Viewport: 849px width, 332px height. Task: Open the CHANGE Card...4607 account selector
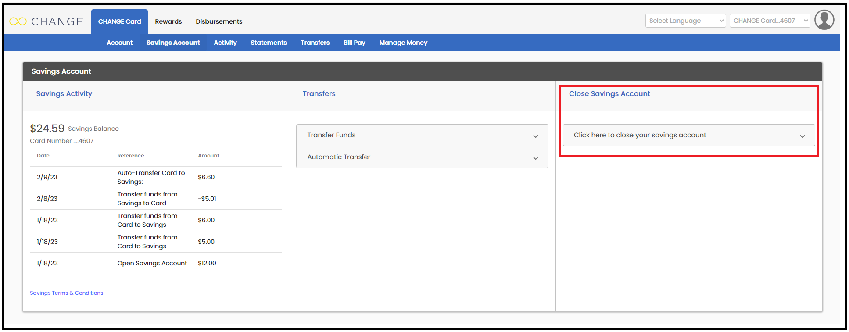pos(770,21)
